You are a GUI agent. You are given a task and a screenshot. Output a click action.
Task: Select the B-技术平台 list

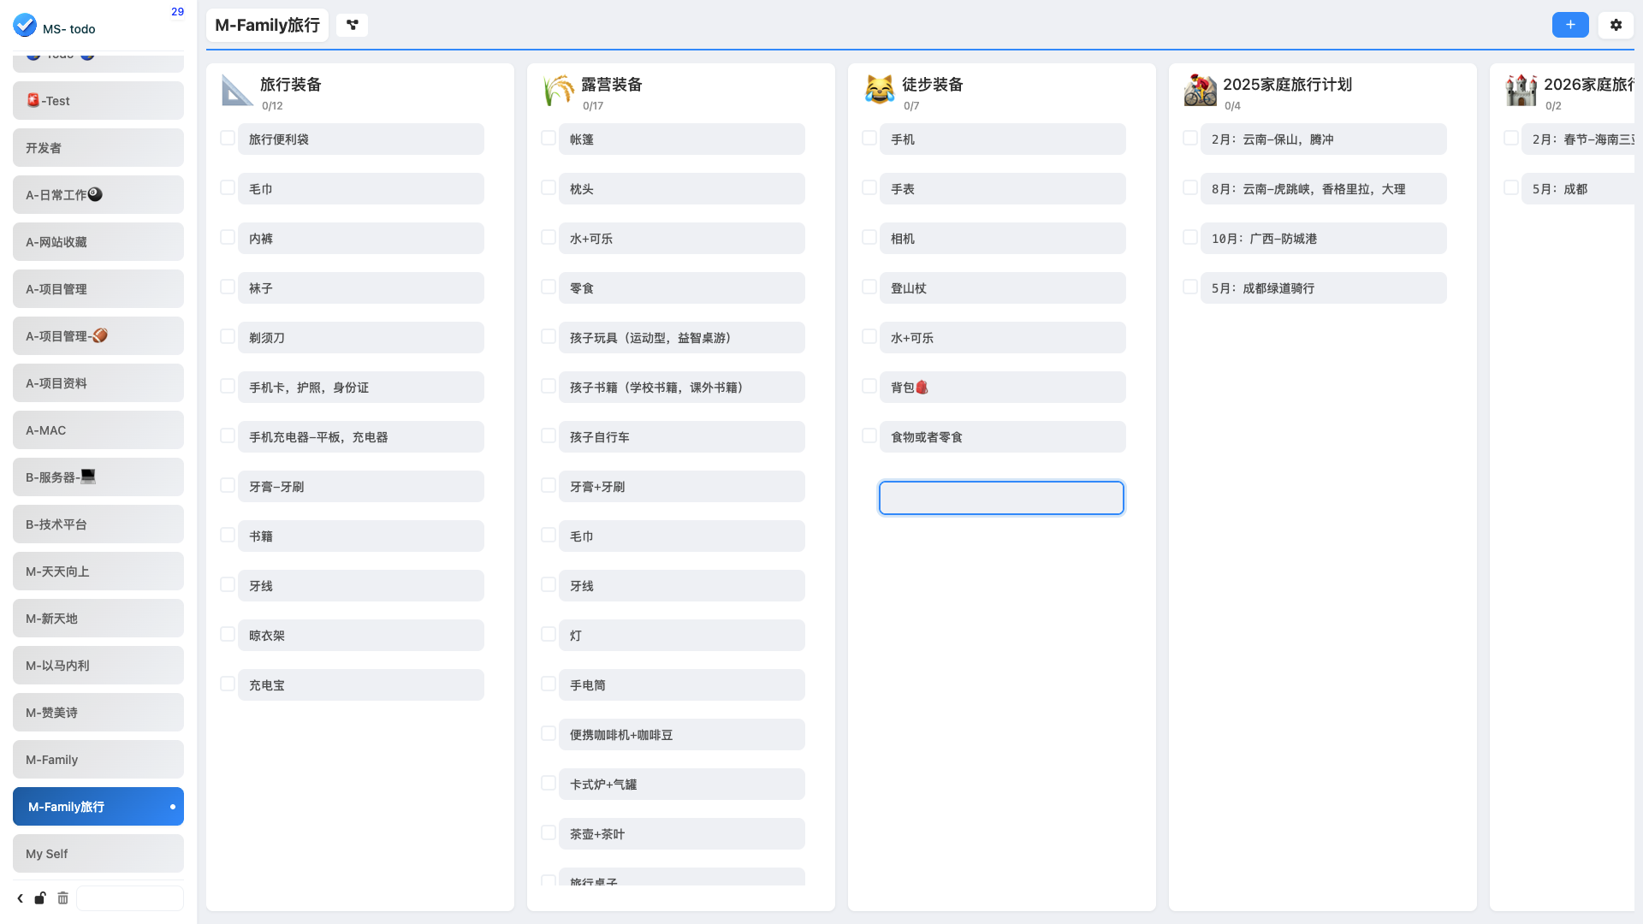tap(98, 524)
